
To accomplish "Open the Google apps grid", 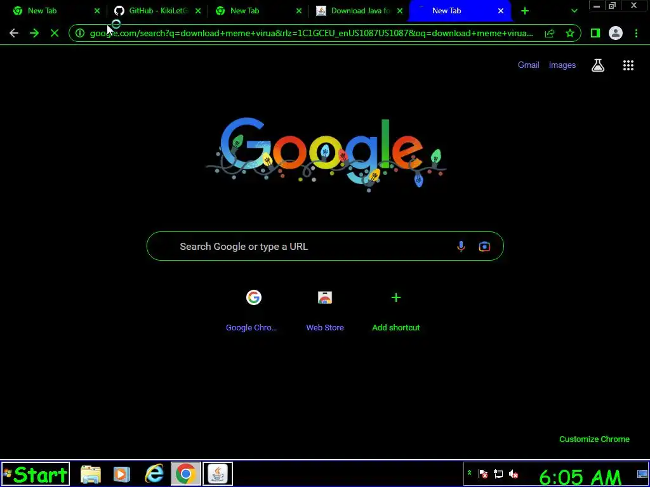I will click(x=628, y=65).
